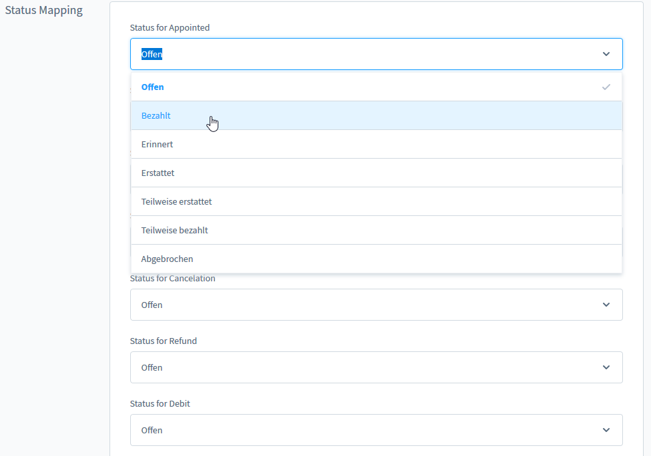Open the Status for Cancelation dropdown field
The image size is (651, 456).
click(376, 305)
